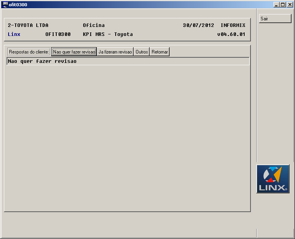Open the Outros option
The height and width of the screenshot is (239, 295).
click(x=142, y=52)
